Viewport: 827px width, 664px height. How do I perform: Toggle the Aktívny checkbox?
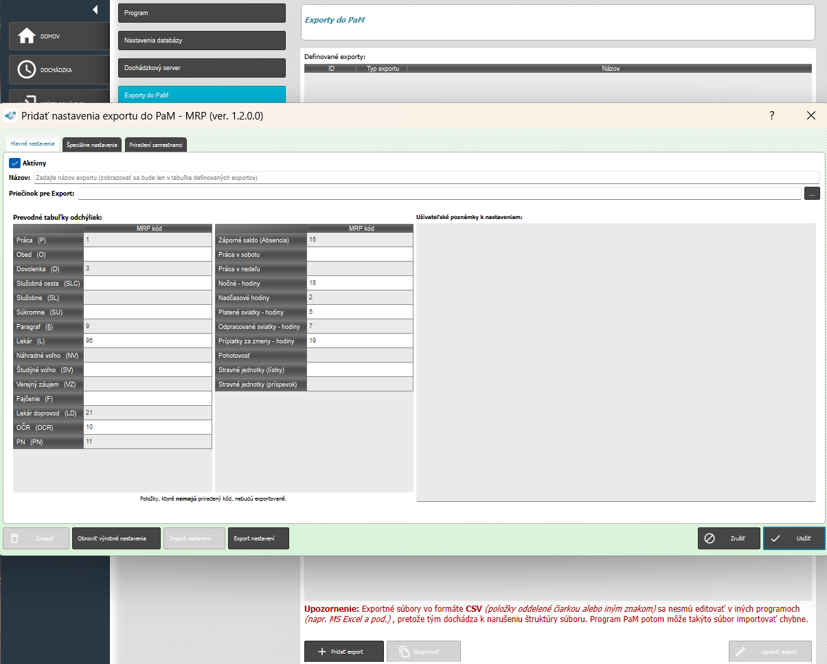14,163
